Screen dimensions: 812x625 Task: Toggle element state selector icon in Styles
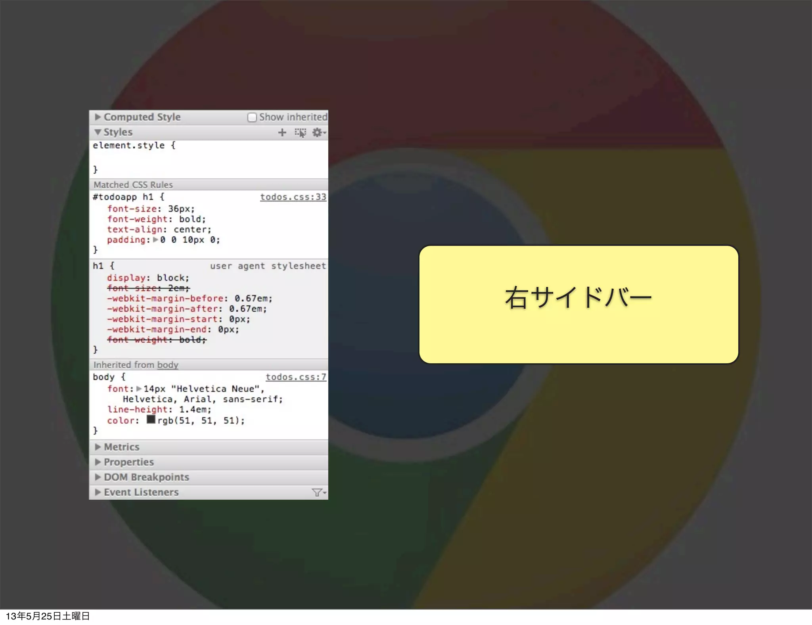301,132
